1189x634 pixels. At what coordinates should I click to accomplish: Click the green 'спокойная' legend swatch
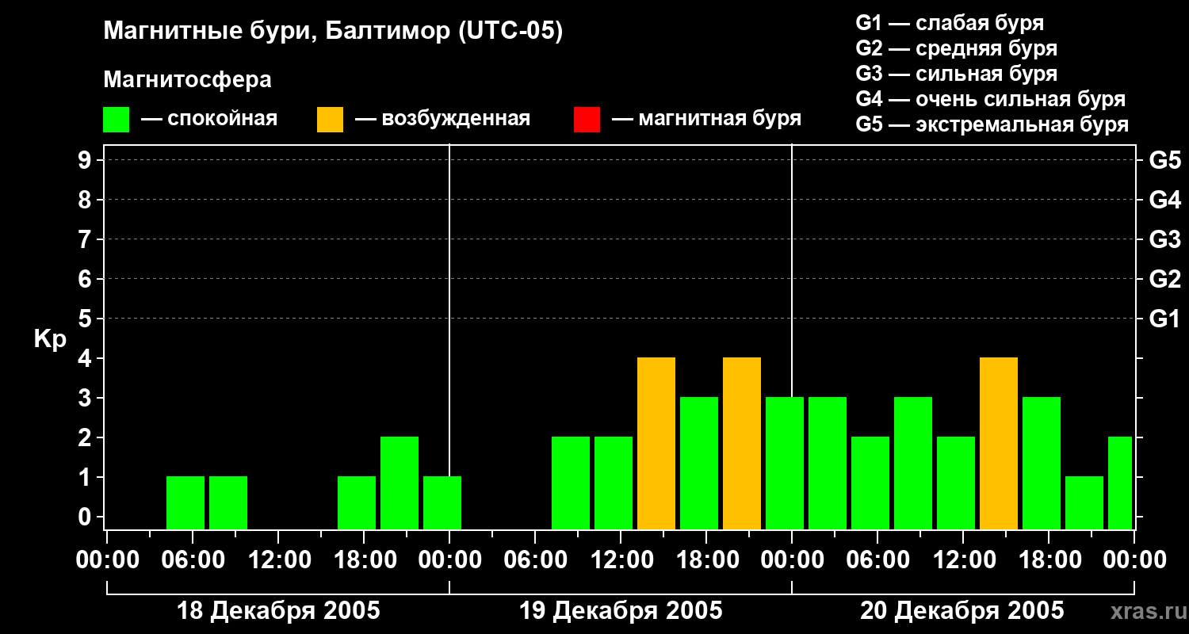117,120
